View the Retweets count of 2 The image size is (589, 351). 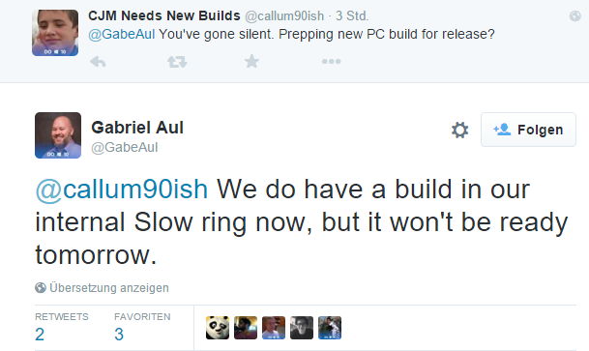point(40,335)
